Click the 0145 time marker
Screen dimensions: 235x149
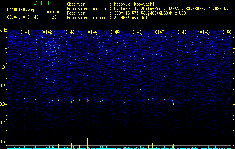click(x=115, y=32)
